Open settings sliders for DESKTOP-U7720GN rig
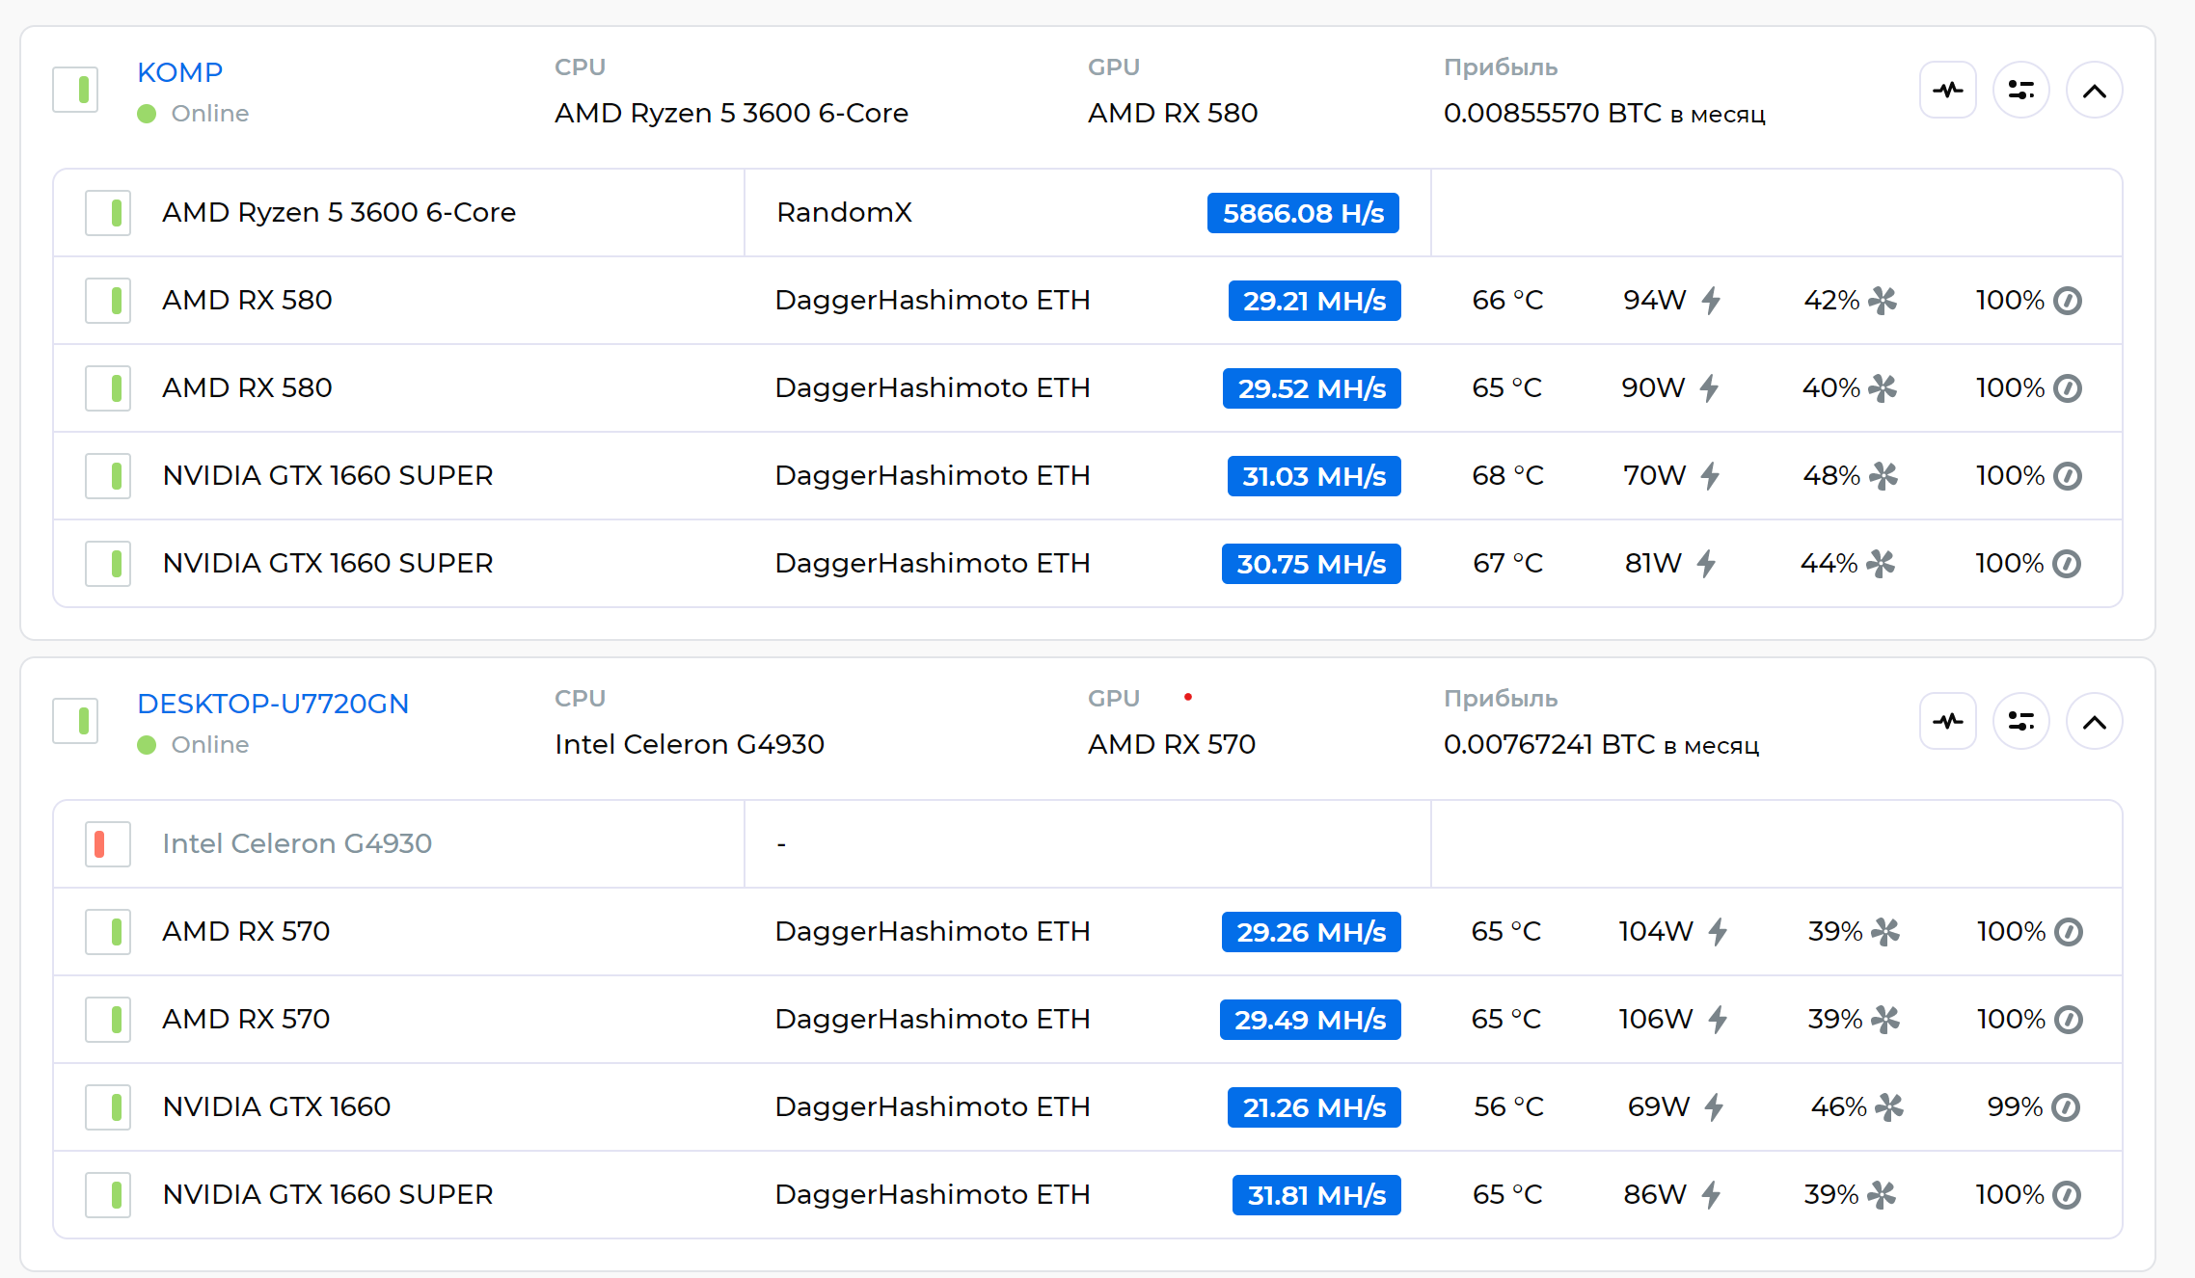Screen dimensions: 2195x1278 [2020, 722]
